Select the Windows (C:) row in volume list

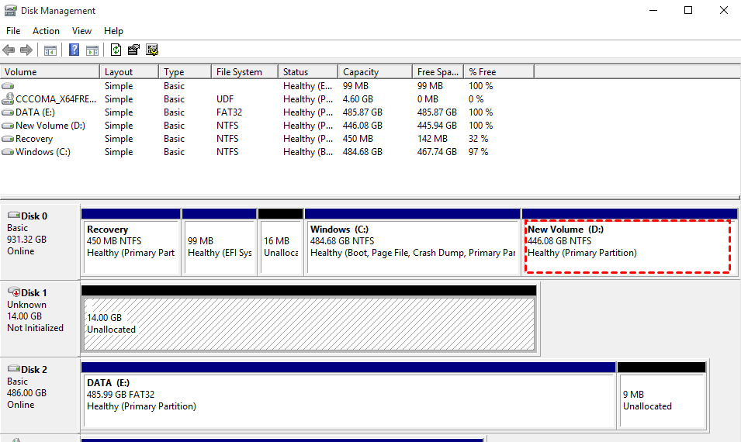(x=43, y=152)
